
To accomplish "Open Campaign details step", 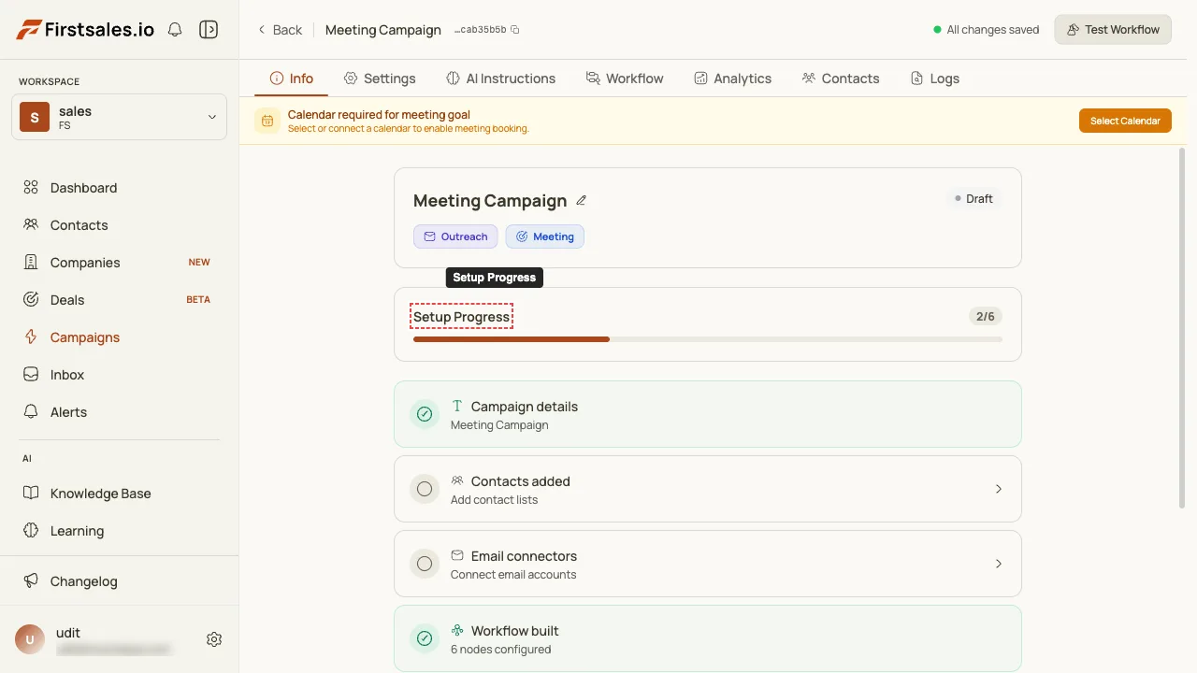I will [708, 414].
